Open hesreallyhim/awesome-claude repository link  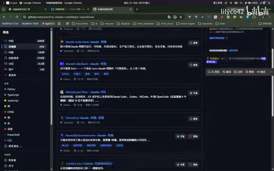click(89, 135)
